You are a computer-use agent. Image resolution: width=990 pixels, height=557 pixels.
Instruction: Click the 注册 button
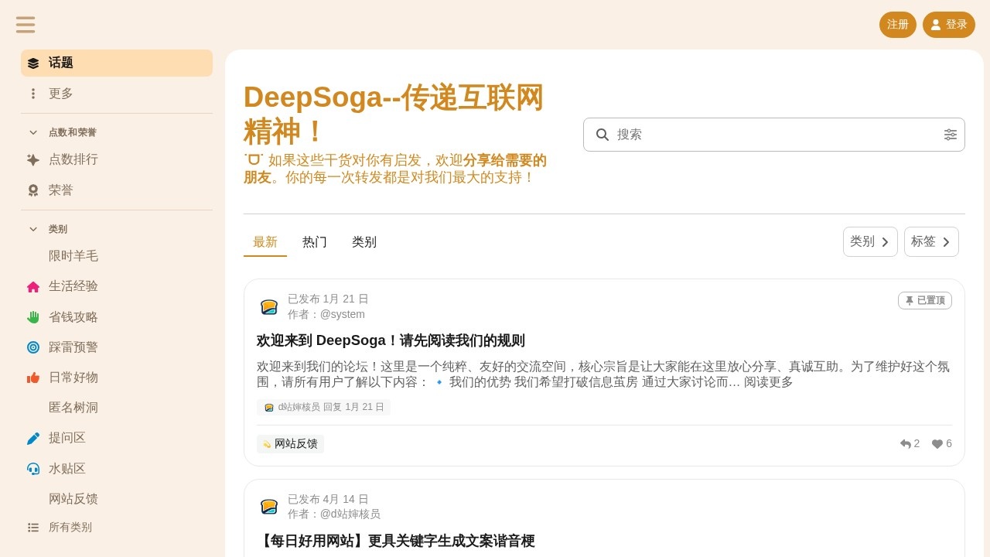click(897, 25)
